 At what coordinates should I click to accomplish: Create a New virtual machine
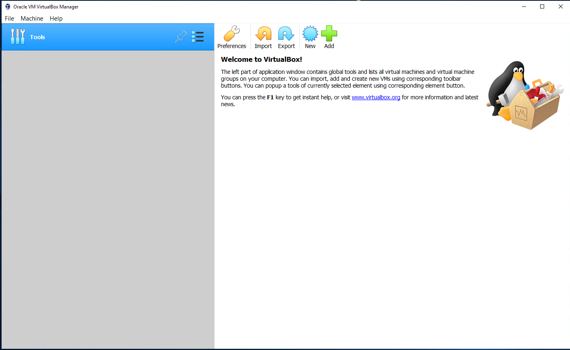310,37
